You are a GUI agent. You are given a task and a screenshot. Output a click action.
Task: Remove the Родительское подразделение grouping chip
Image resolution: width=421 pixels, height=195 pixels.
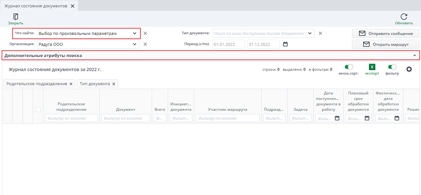[71, 84]
